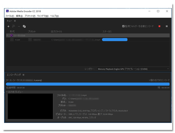Screen dimensions: 175x133
Task: Open the キュー panel menu icon
Action: [x=15, y=21]
